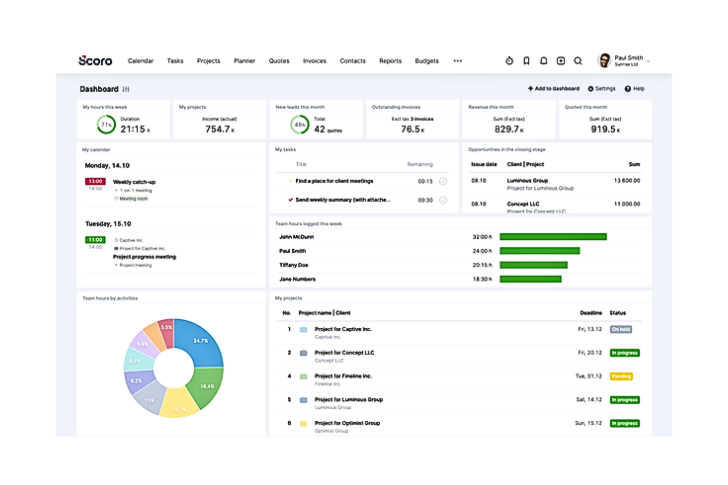Go to the Invoices menu
Image resolution: width=728 pixels, height=485 pixels.
tap(314, 61)
